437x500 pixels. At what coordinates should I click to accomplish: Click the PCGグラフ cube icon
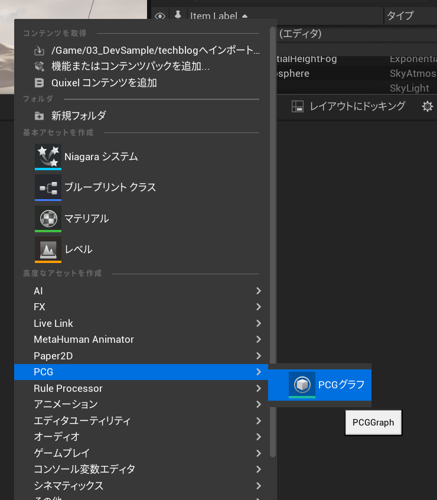point(302,385)
